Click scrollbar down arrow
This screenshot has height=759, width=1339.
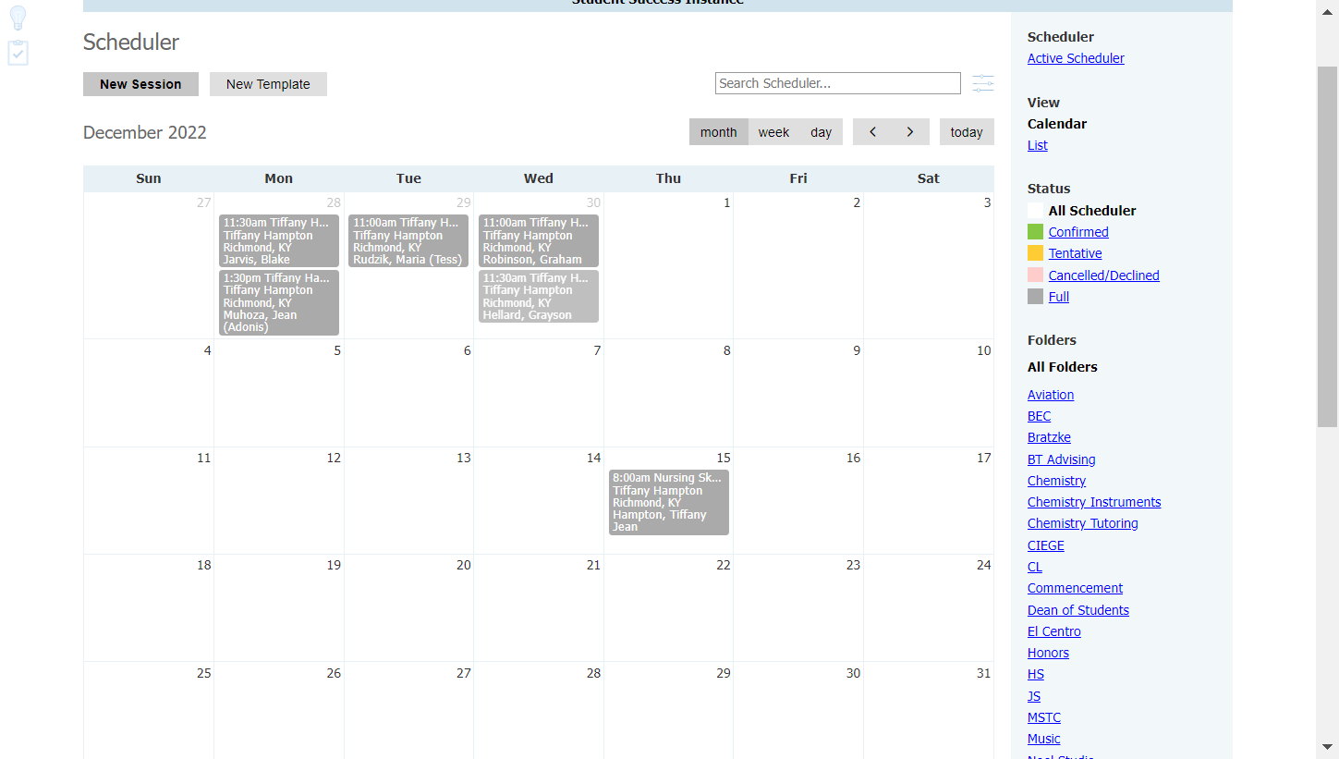point(1327,746)
